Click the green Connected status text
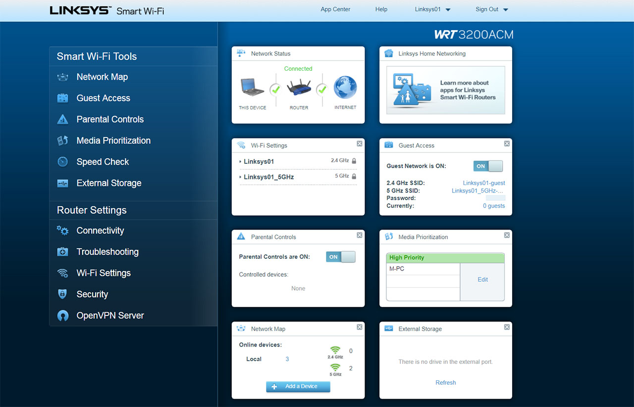Viewport: 634px width, 407px height. (x=298, y=69)
